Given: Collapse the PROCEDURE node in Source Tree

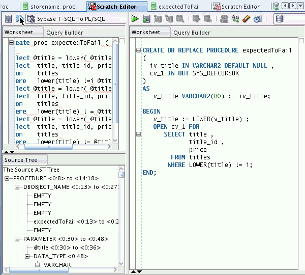Looking at the screenshot, I should pyautogui.click(x=8, y=179).
